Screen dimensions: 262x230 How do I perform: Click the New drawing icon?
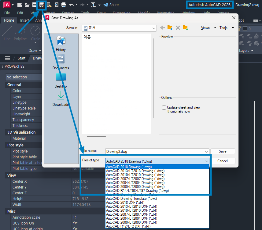click(x=20, y=5)
